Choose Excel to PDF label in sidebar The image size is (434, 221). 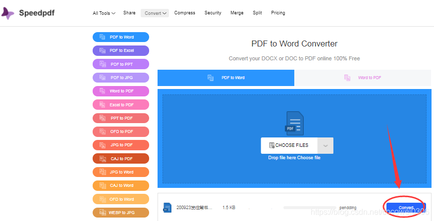point(122,105)
